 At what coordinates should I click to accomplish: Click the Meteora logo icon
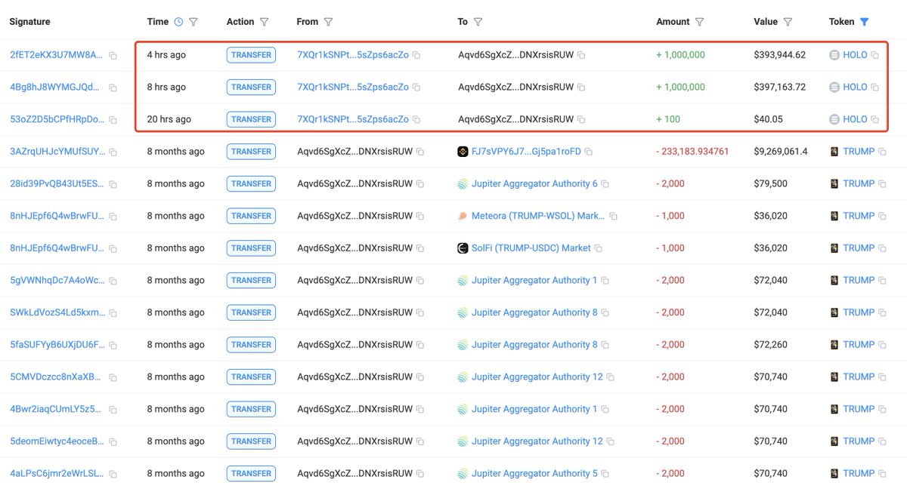463,216
